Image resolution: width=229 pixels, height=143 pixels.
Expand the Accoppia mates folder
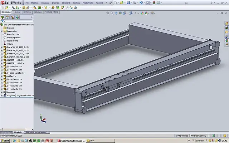tap(1, 92)
